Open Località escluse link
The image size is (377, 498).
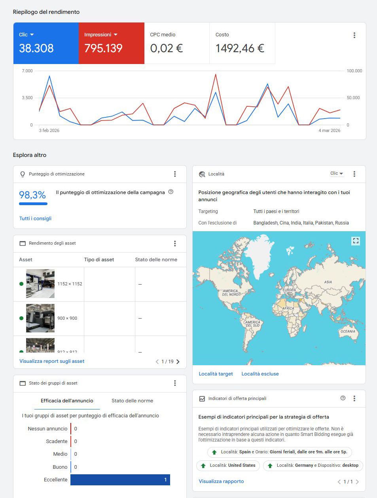260,374
